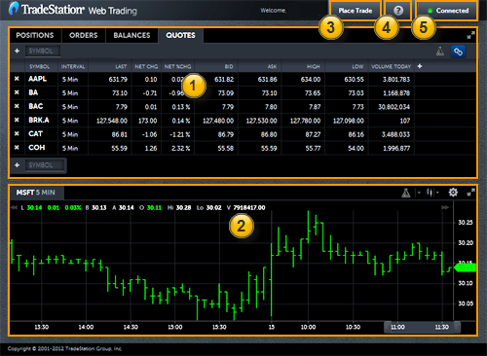Focus the SYMBOL field below the COH row

(44, 165)
